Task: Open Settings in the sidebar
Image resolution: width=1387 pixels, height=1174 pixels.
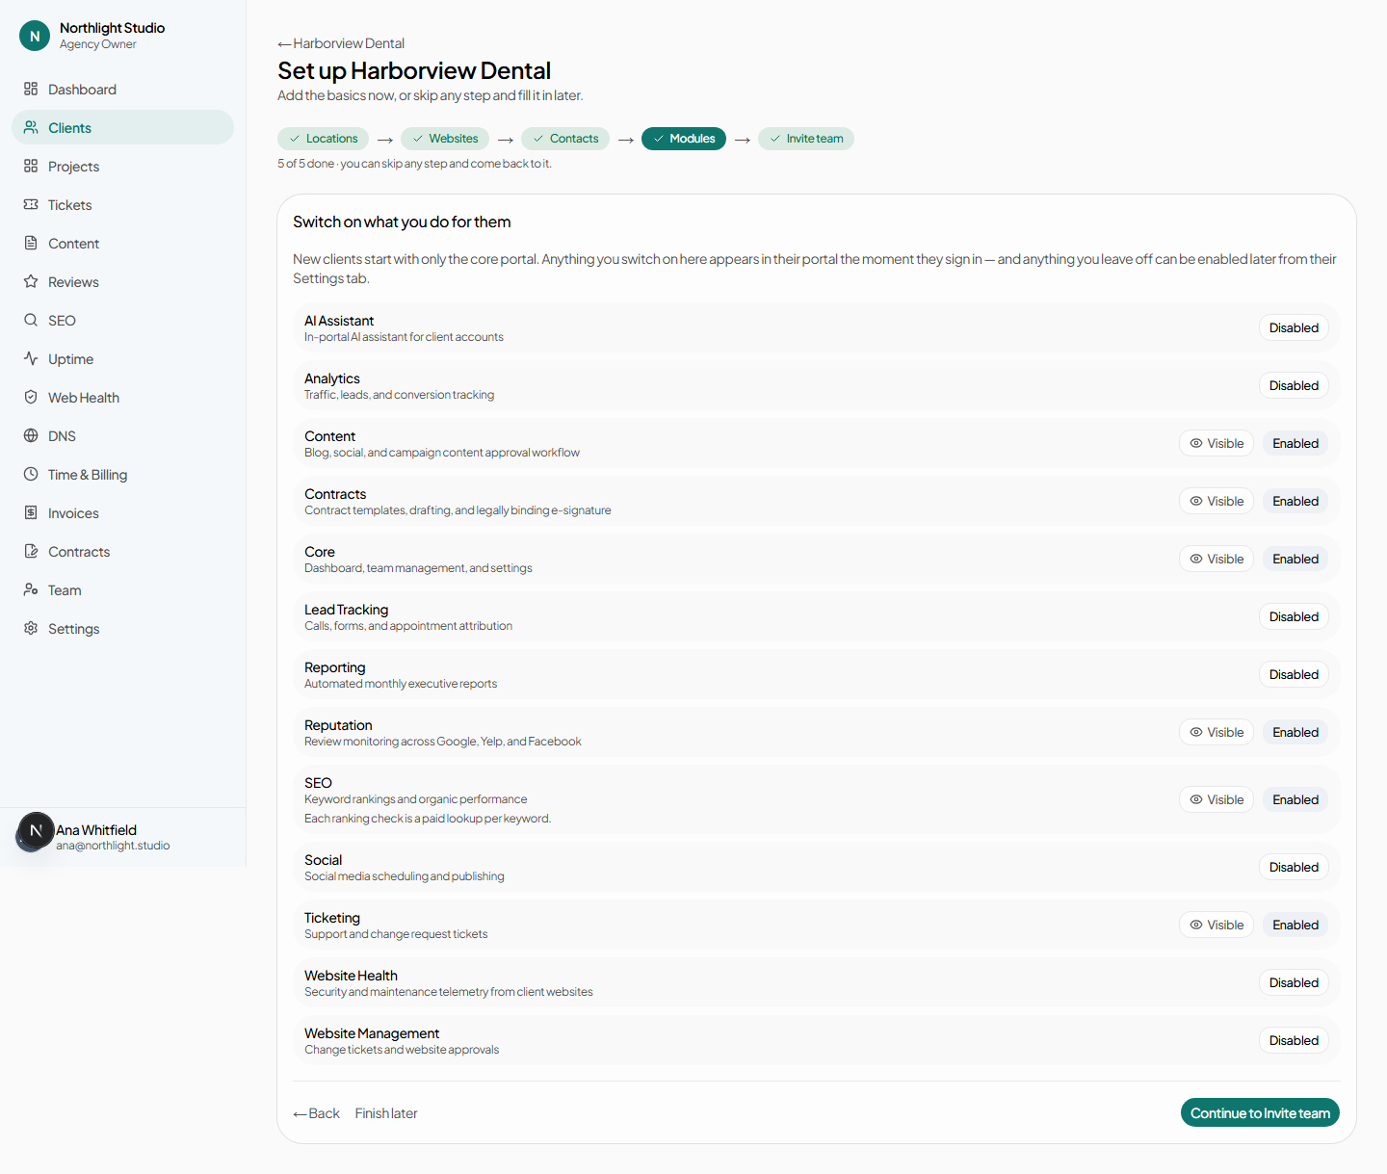Action: [x=122, y=628]
